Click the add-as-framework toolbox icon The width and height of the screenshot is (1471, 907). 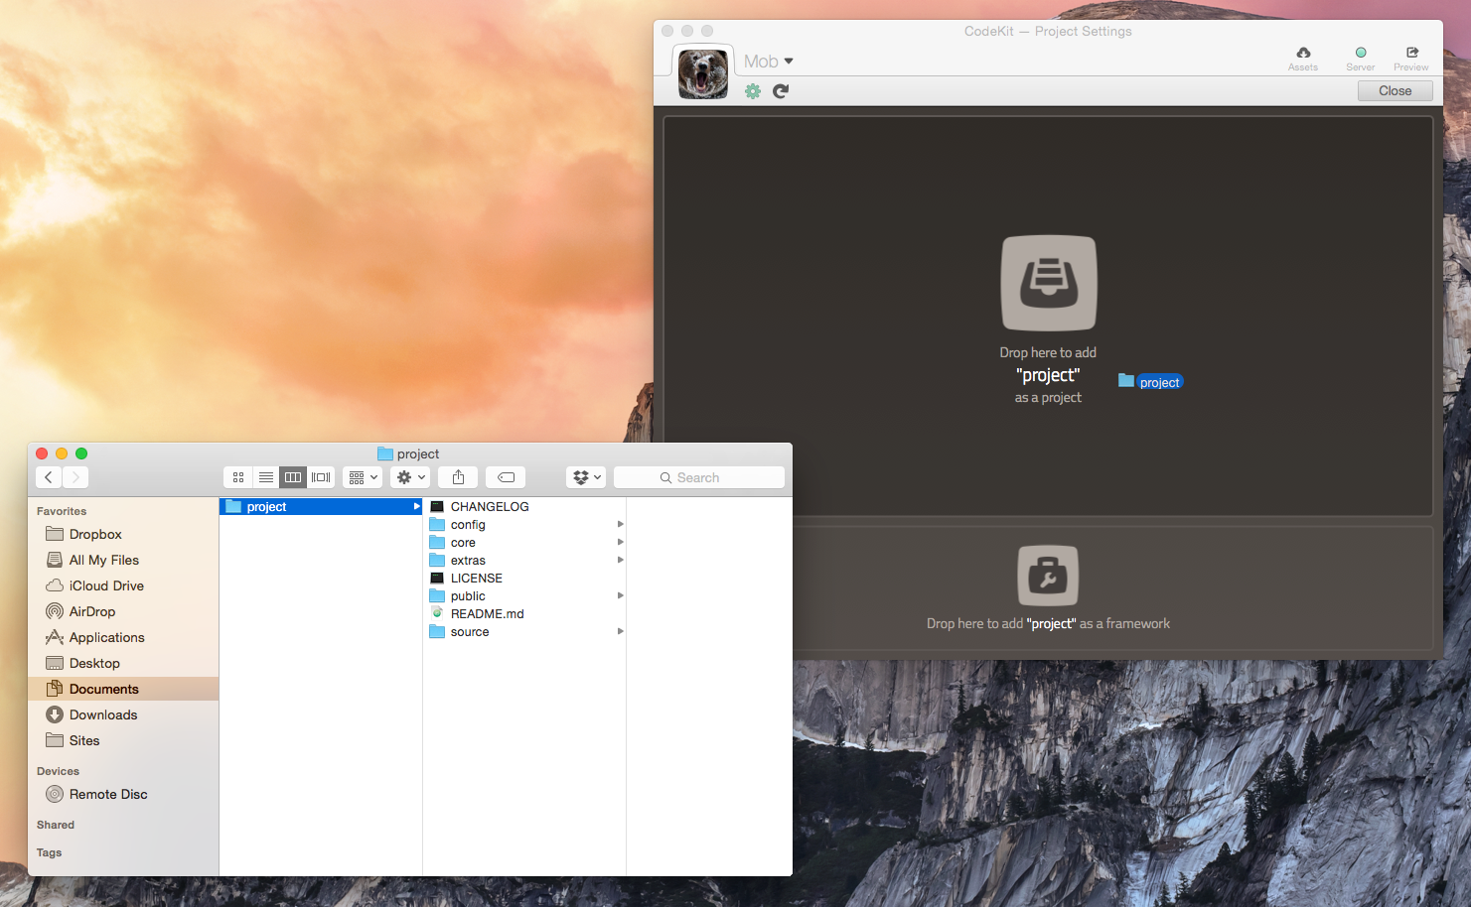click(x=1048, y=576)
